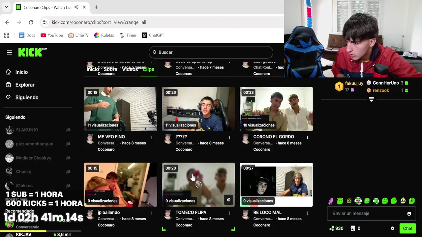
Task: Open a new browser tab
Action: point(96,7)
